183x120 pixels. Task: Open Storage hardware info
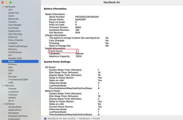pyautogui.click(x=13, y=77)
